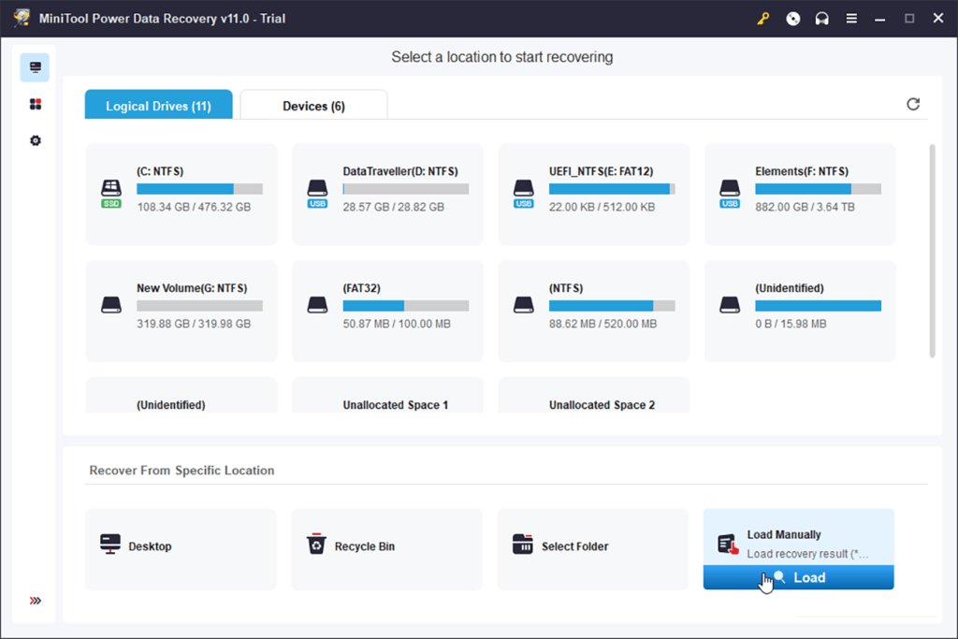Screen dimensions: 958x639
Task: Choose Desktop recovery location
Action: 181,549
